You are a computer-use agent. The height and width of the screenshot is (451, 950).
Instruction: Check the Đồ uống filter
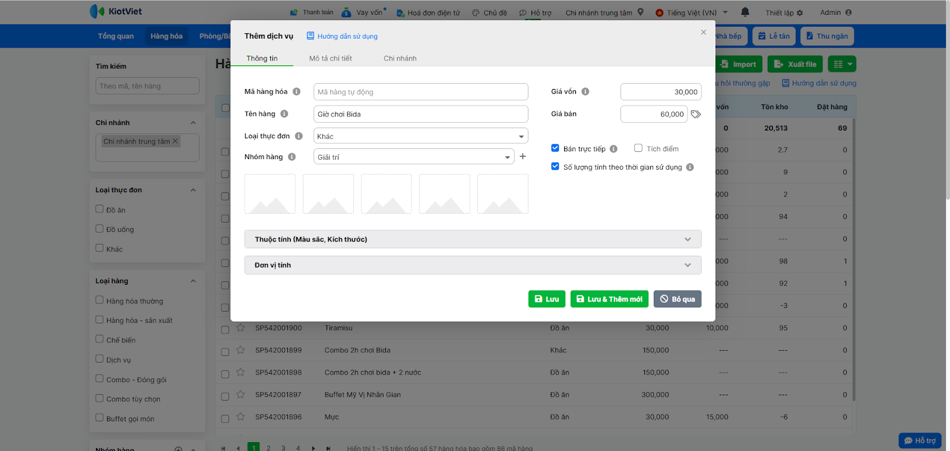pos(100,228)
